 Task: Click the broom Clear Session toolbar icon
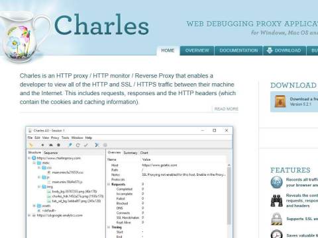point(31,145)
